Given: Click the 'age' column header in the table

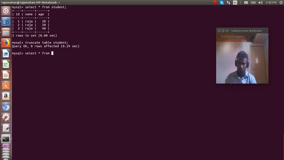Looking at the screenshot, I should pos(41,14).
